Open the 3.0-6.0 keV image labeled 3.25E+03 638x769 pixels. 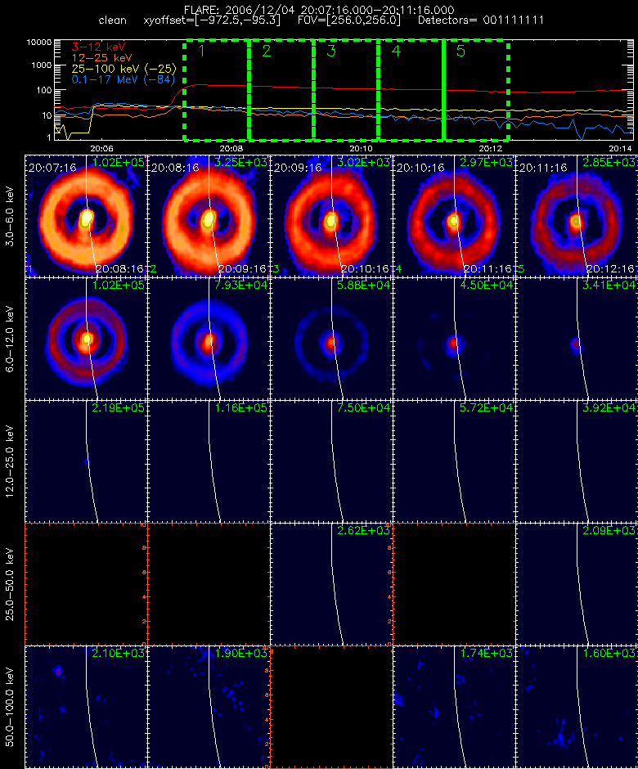(209, 216)
